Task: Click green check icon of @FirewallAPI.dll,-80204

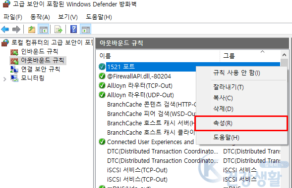Action: coord(102,76)
